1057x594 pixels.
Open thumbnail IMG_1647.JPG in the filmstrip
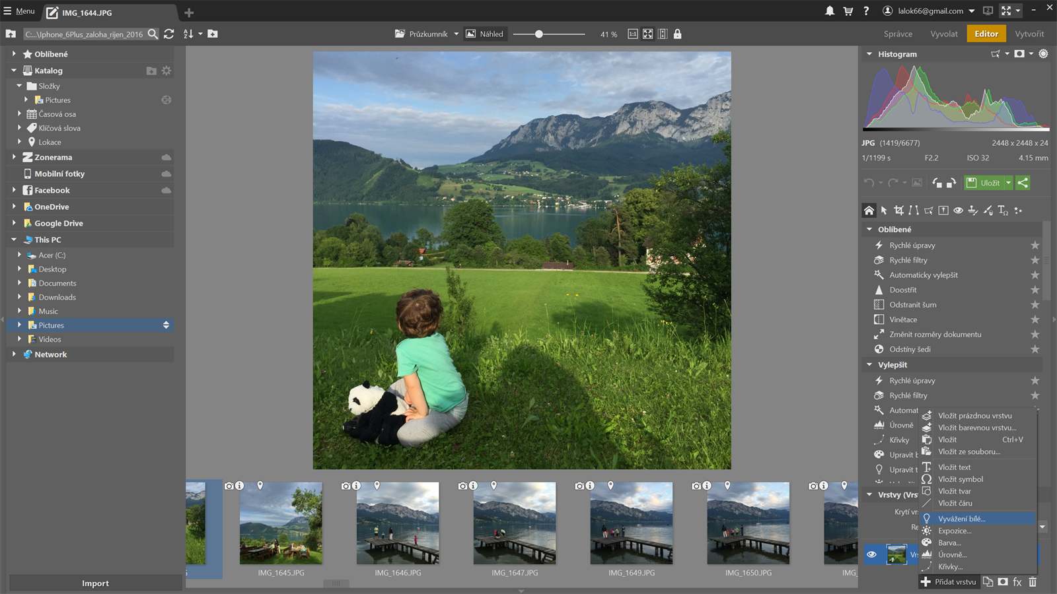tap(515, 523)
